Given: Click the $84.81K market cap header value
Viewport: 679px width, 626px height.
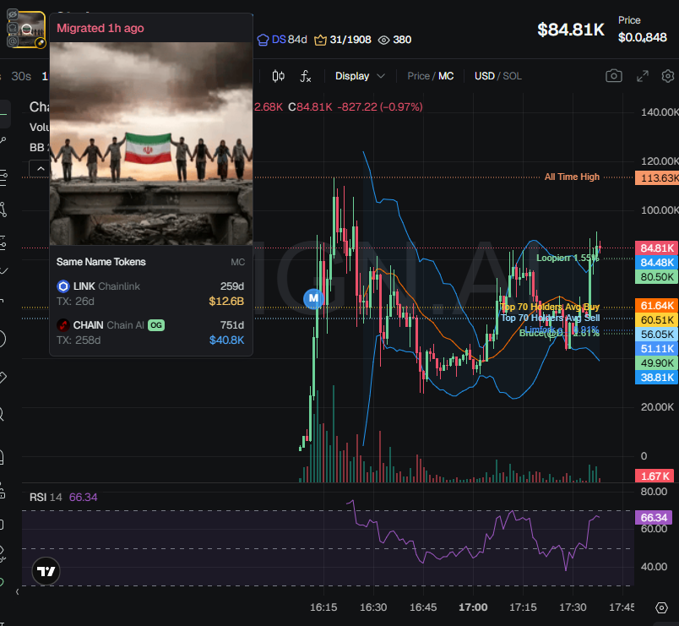Looking at the screenshot, I should (571, 30).
